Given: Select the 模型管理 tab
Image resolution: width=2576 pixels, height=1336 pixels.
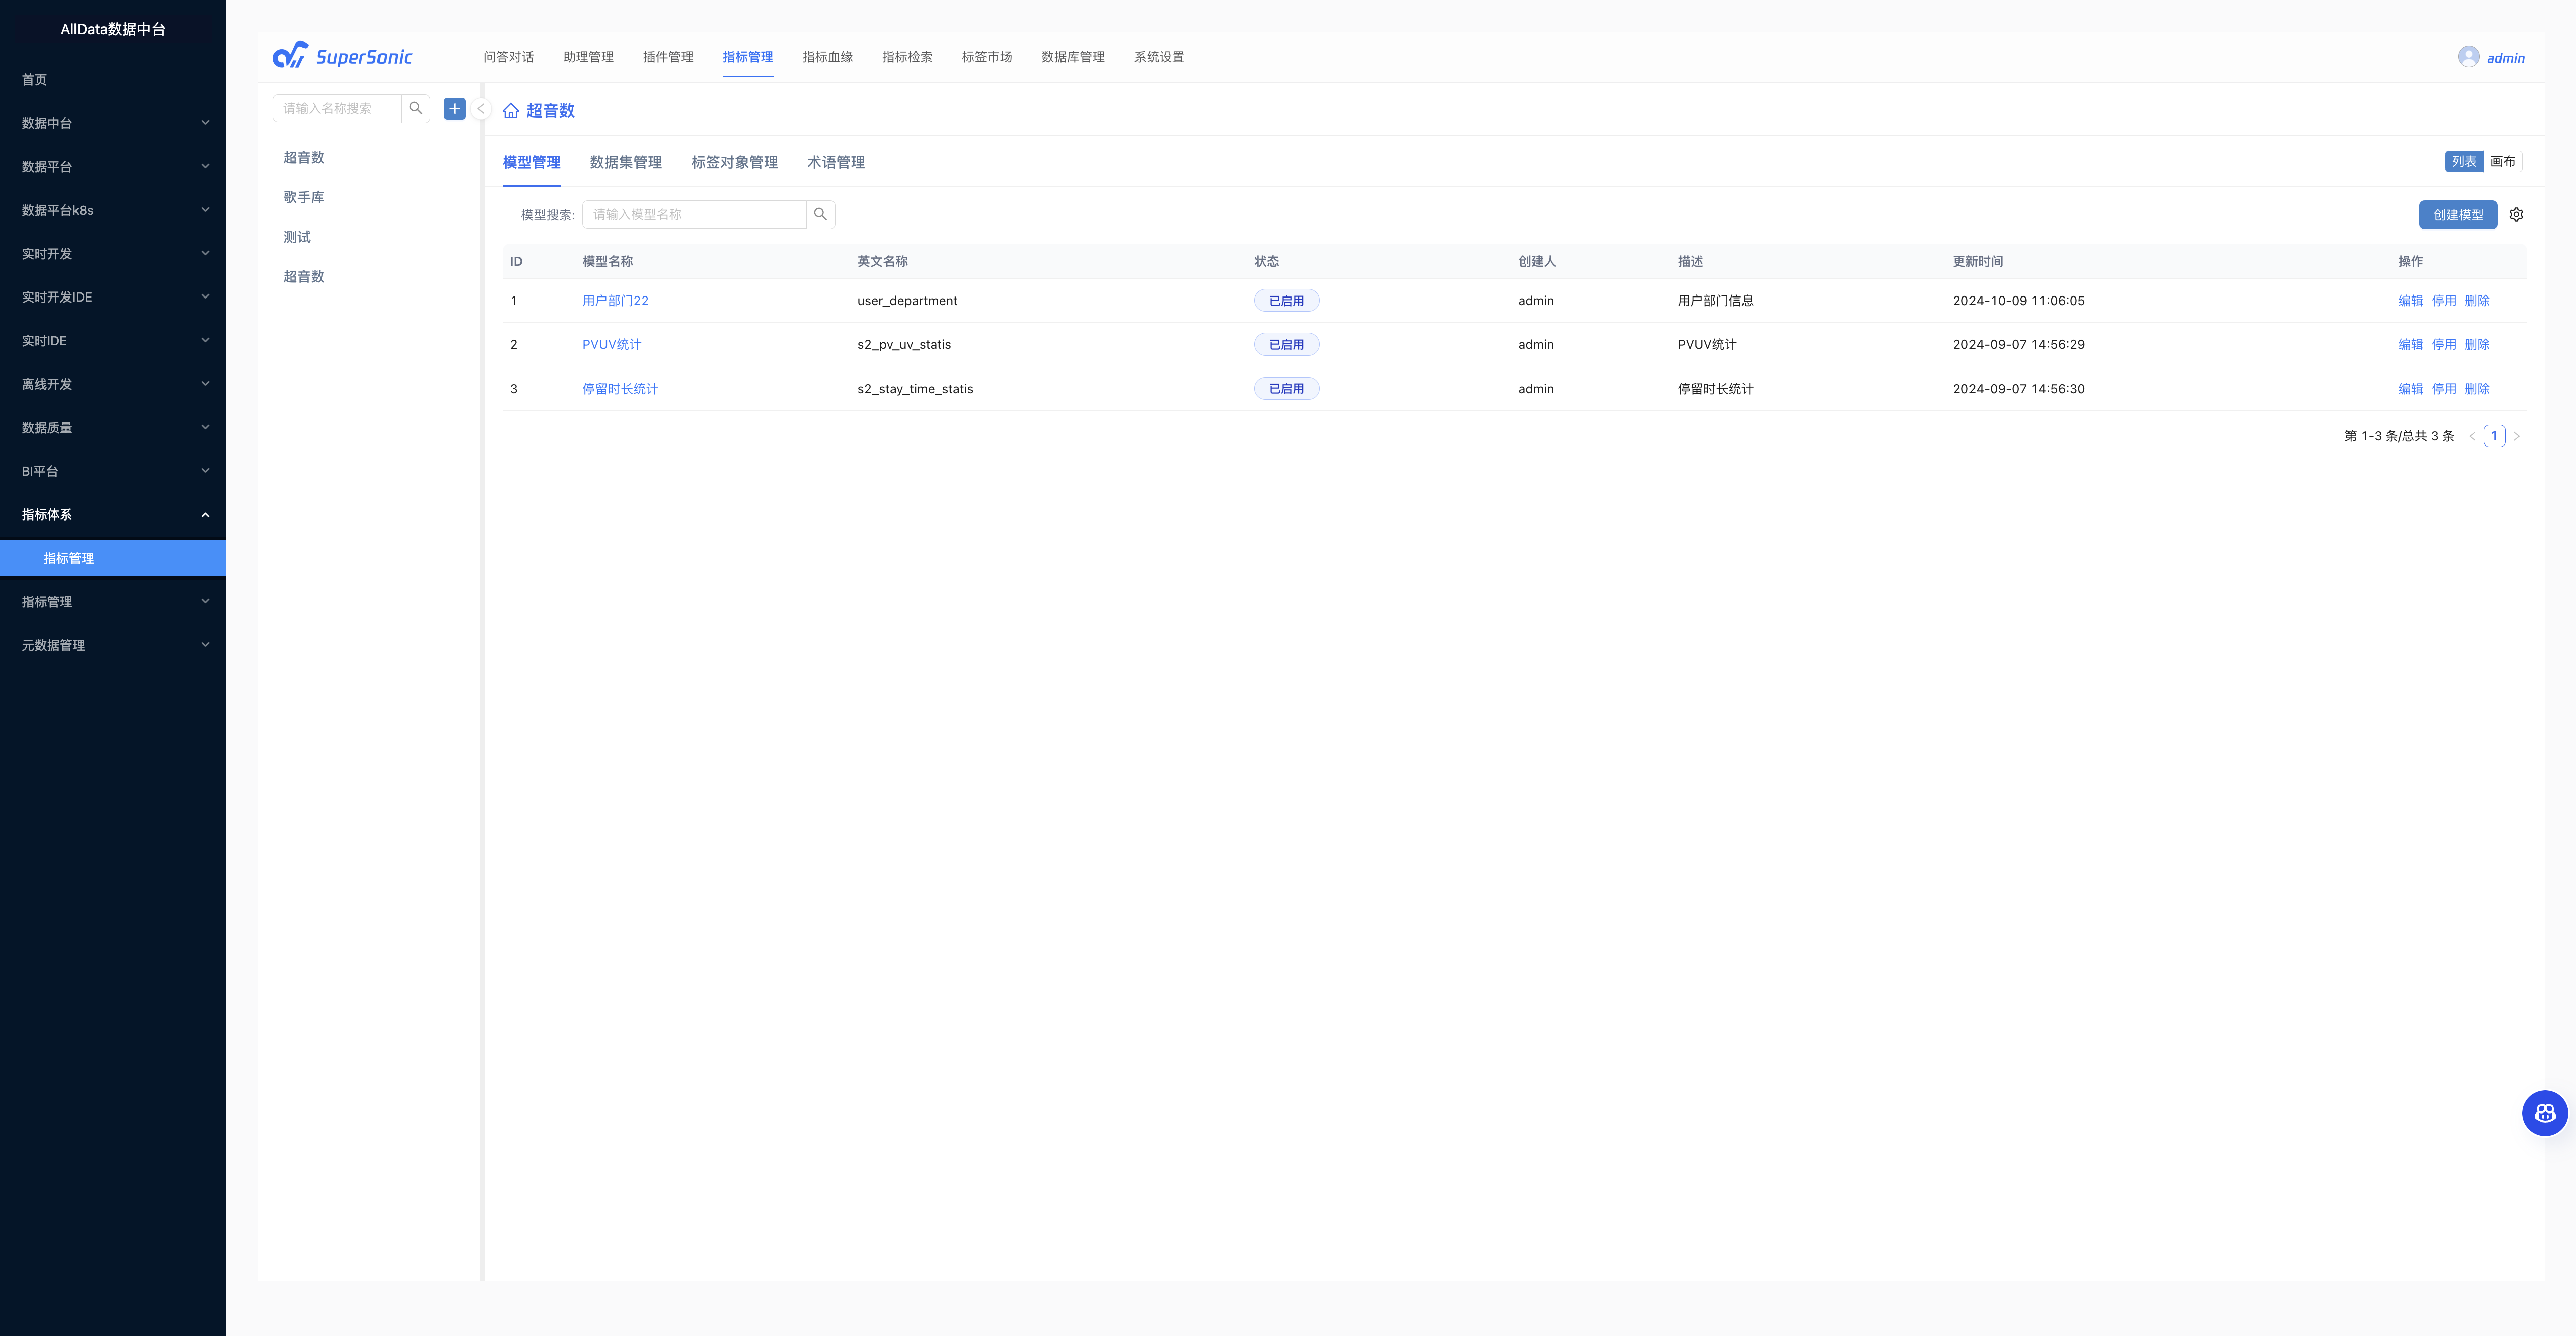Looking at the screenshot, I should click(532, 162).
